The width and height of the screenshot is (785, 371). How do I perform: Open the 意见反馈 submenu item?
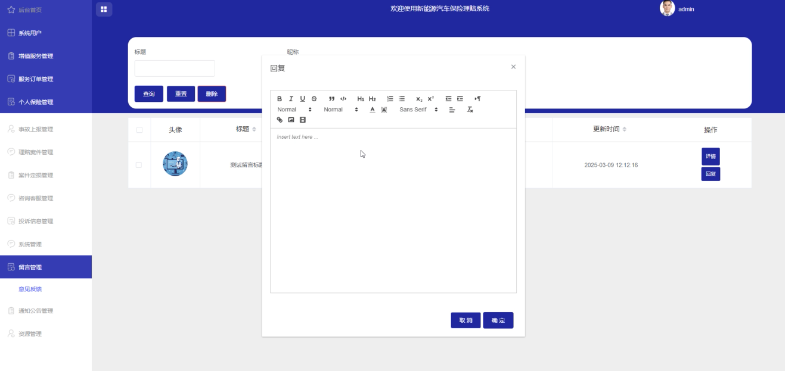[x=30, y=289]
